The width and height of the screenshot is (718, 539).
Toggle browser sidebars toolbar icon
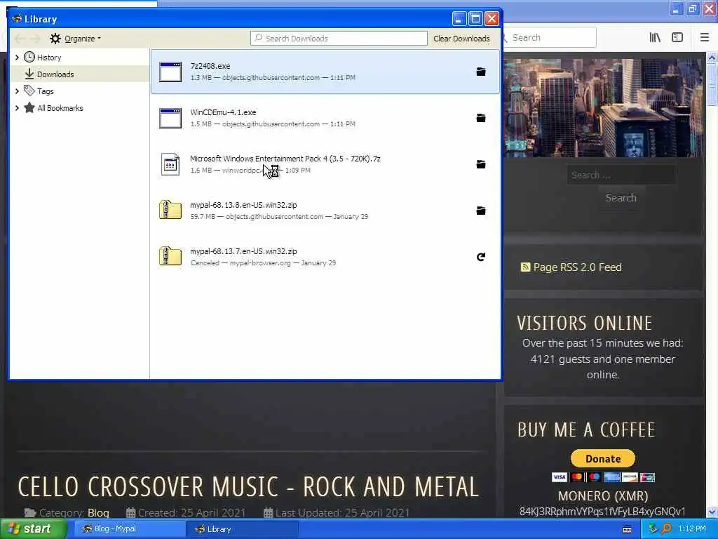[x=677, y=38]
